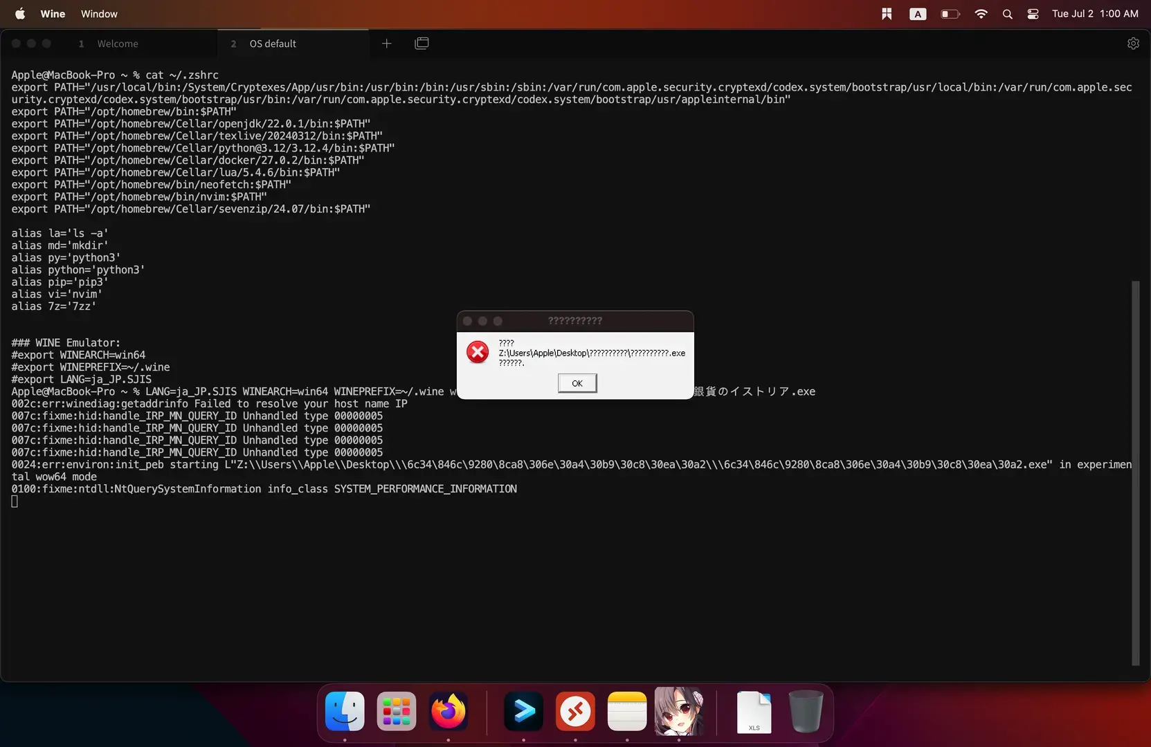Image resolution: width=1151 pixels, height=747 pixels.
Task: Toggle Control Center in menu bar
Action: point(1033,14)
